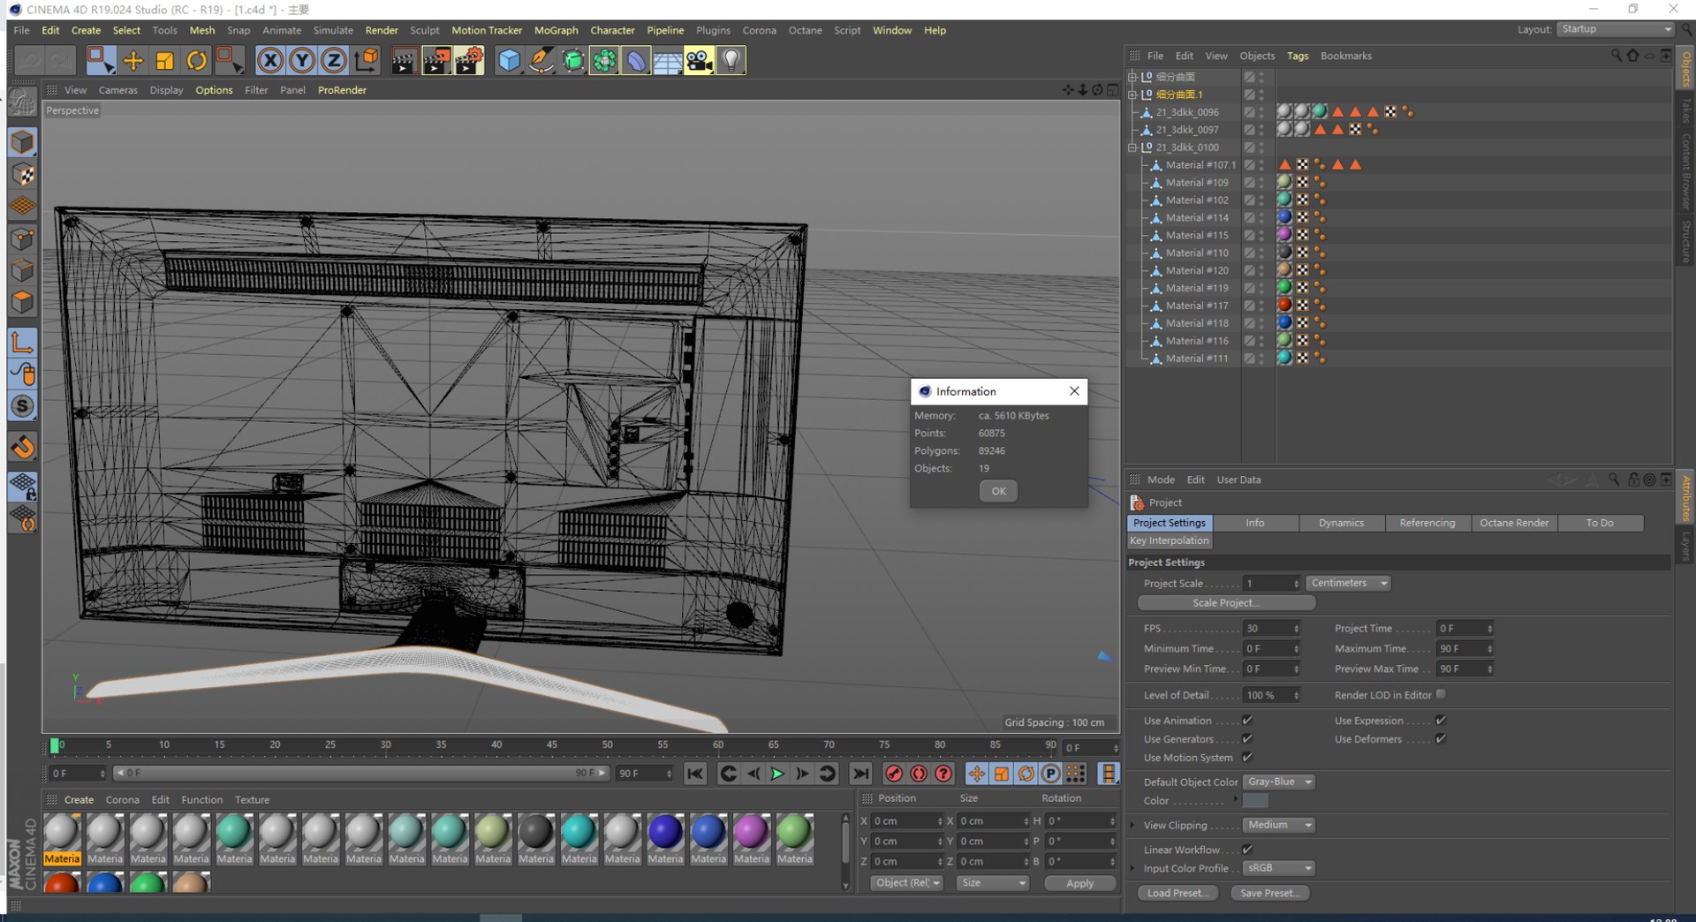This screenshot has height=922, width=1696.
Task: Open the MoGraph menu
Action: pos(556,30)
